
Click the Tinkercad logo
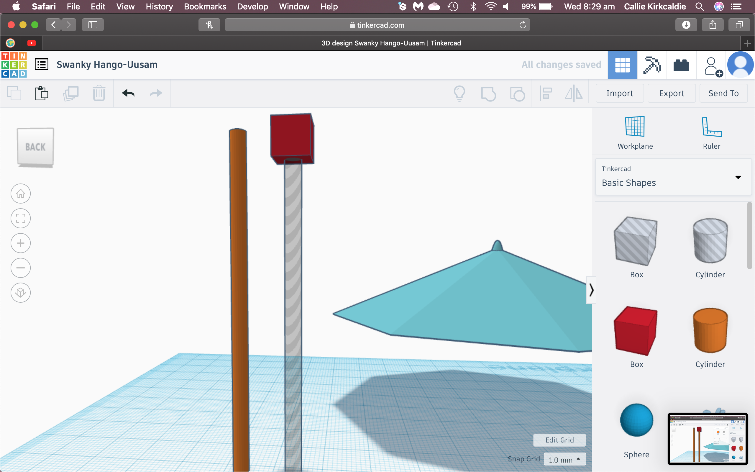point(14,65)
